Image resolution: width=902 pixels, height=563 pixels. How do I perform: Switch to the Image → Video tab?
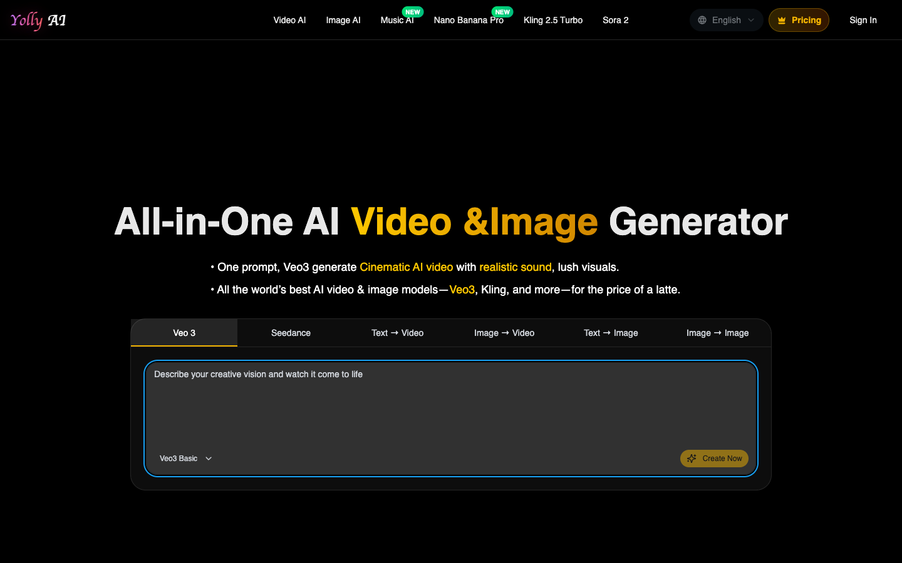pyautogui.click(x=504, y=333)
